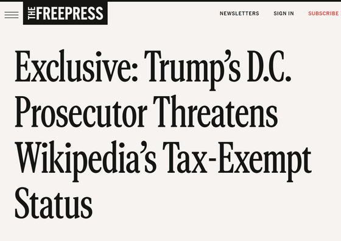
Task: Click the black bar atop the page
Action: click(170, 1)
